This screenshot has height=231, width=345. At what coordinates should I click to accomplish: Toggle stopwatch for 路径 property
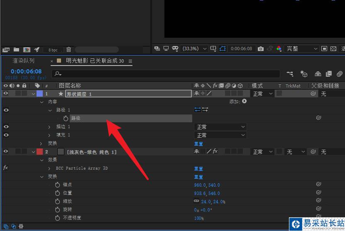[66, 119]
